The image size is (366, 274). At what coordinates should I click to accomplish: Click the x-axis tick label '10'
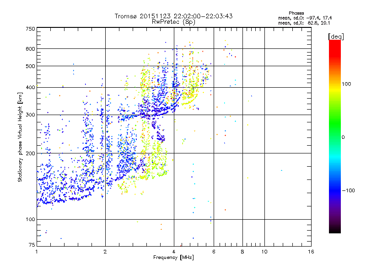tap(264, 252)
